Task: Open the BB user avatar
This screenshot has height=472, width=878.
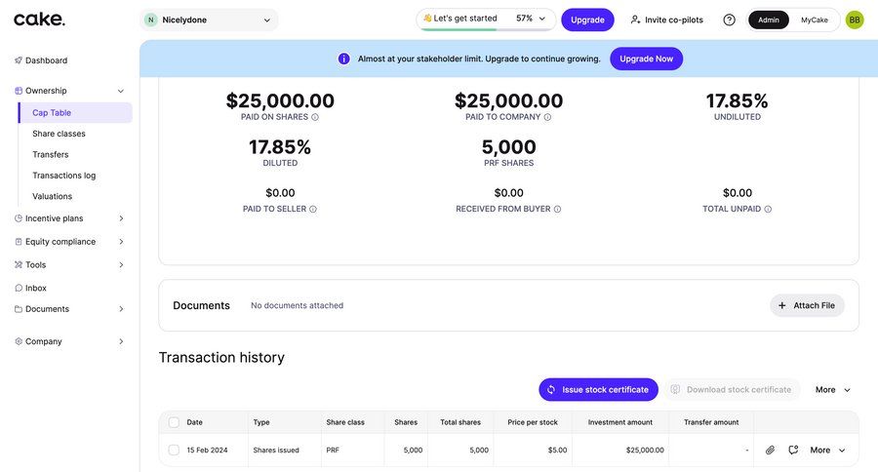Action: point(855,20)
